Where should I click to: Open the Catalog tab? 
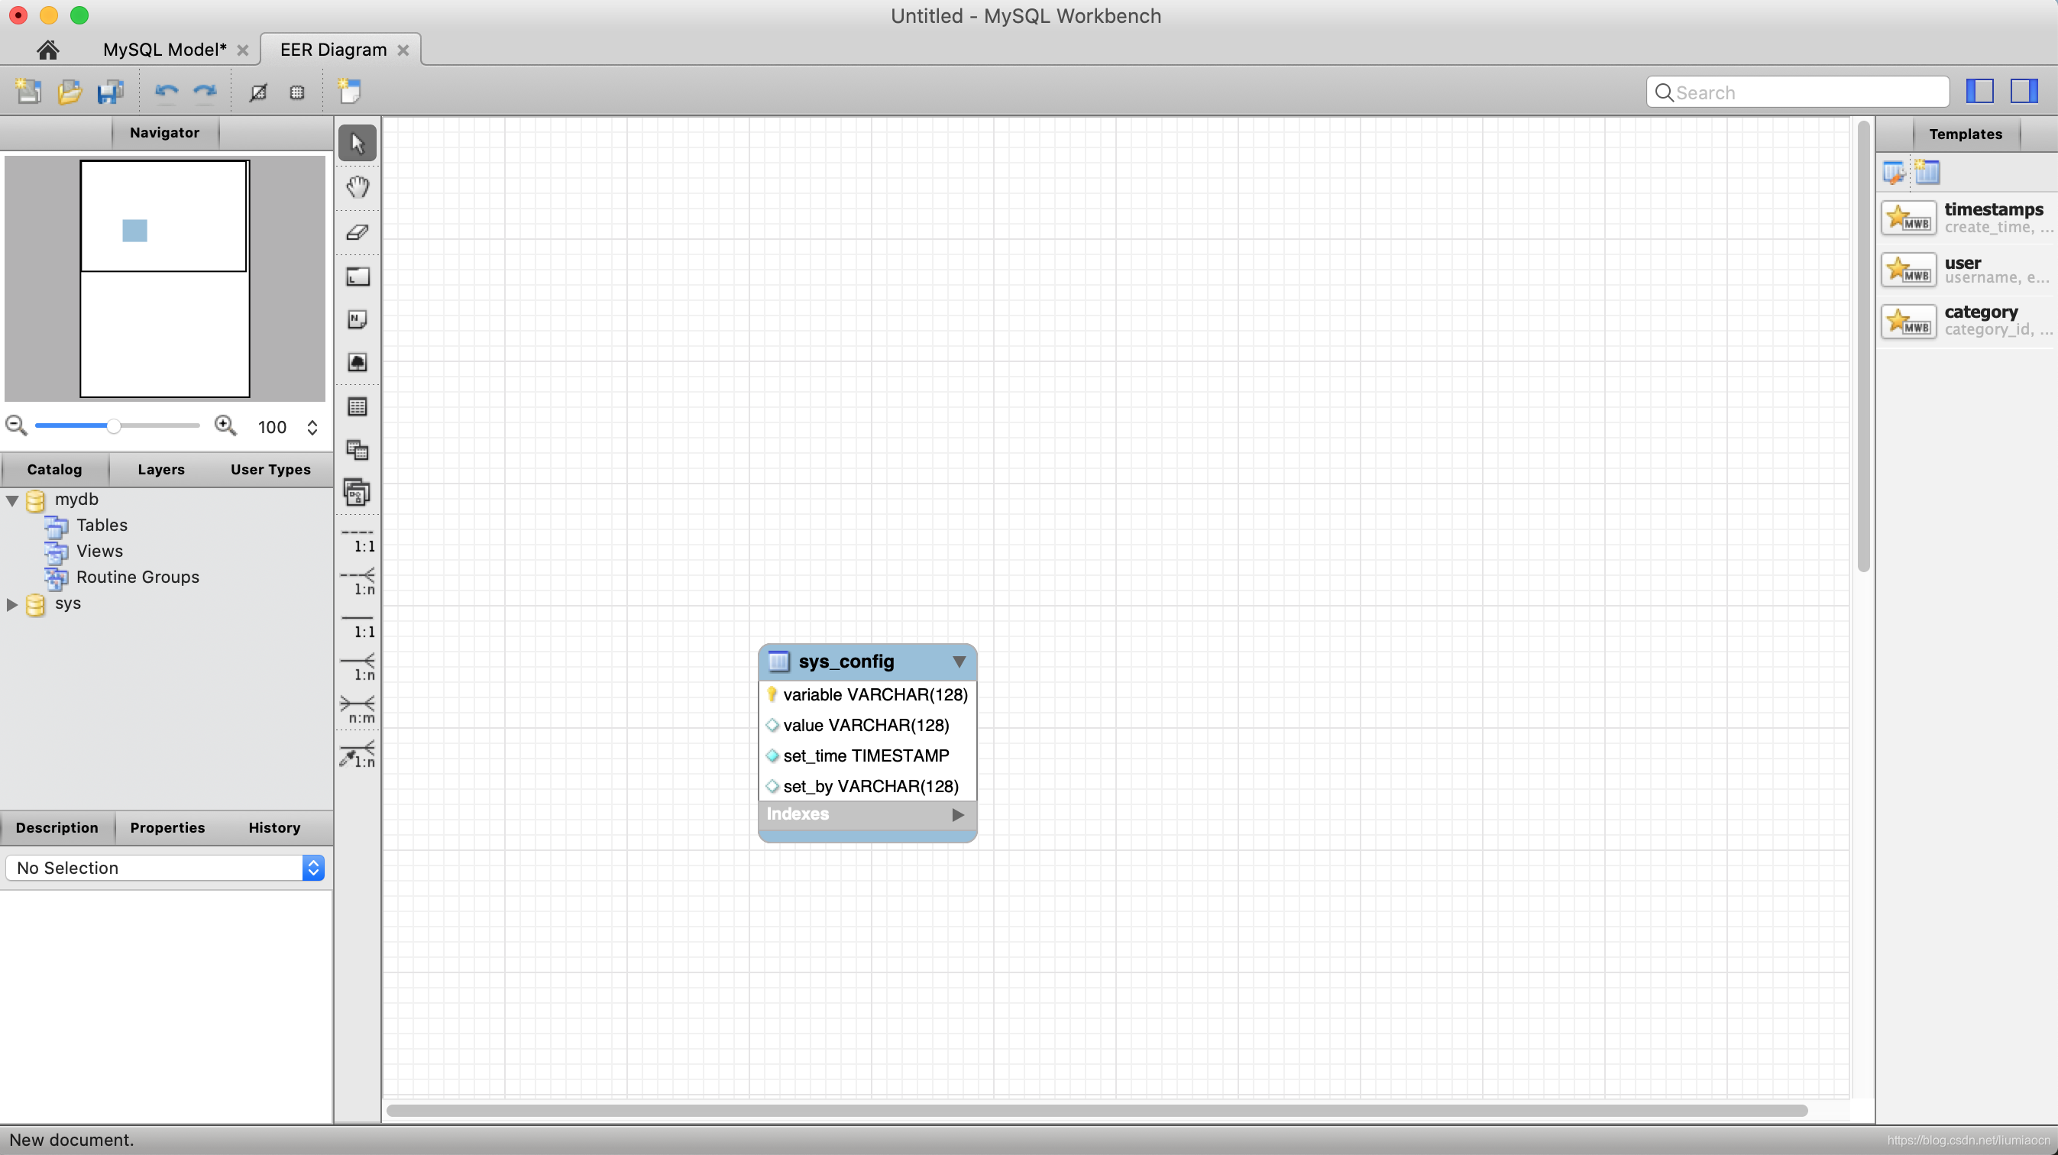54,470
